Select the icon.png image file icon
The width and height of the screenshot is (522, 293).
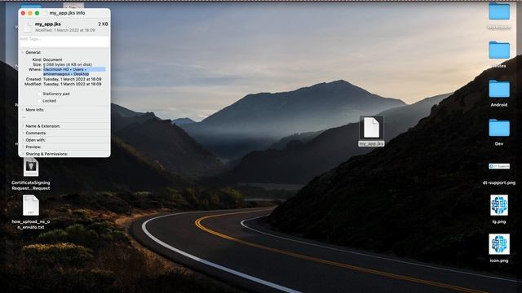499,244
